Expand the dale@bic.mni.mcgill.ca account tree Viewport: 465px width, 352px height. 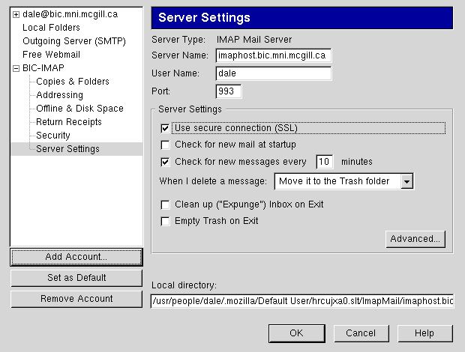[16, 14]
